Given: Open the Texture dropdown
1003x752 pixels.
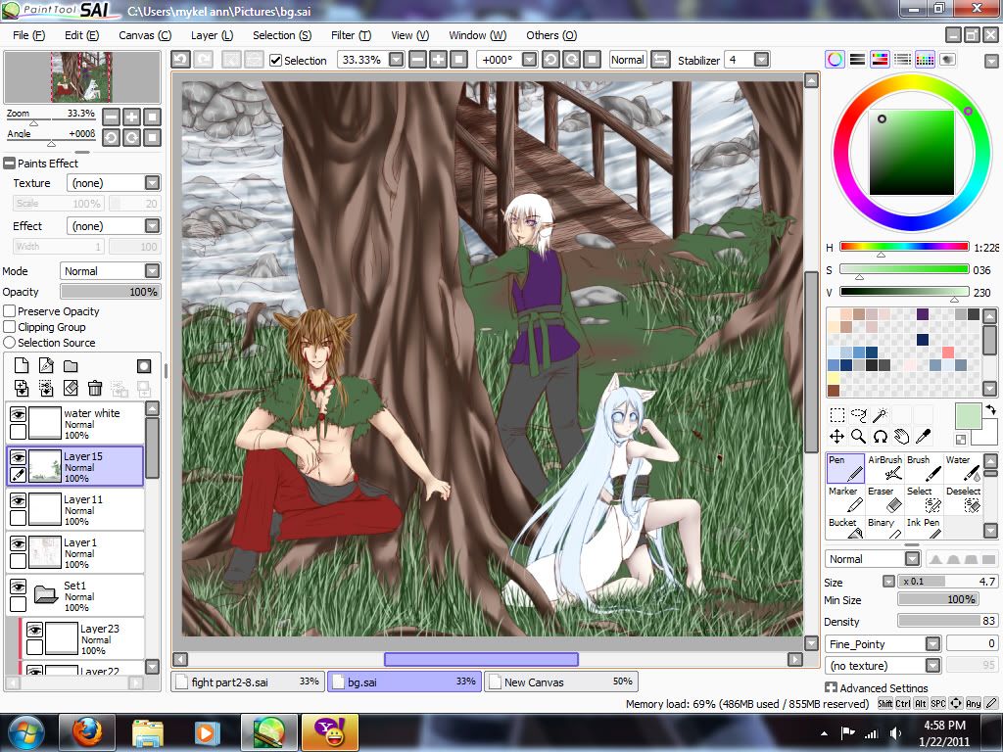Looking at the screenshot, I should pos(152,183).
